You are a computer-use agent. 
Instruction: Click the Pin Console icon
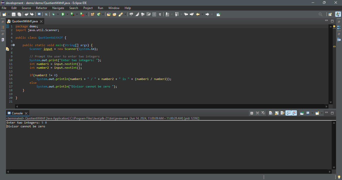tap(302, 113)
